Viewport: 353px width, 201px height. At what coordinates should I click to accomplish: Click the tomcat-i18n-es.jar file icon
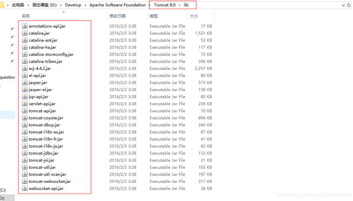25,132
